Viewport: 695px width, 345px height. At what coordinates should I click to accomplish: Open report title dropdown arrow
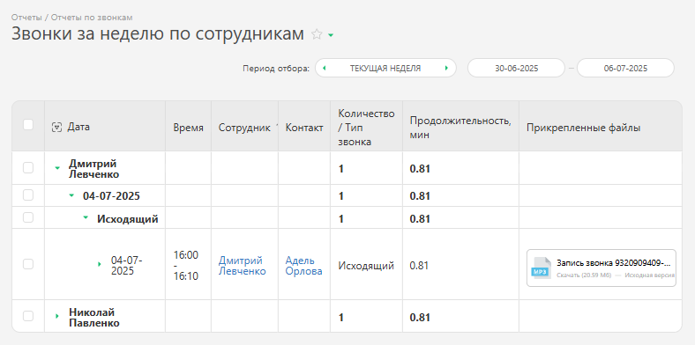click(331, 35)
